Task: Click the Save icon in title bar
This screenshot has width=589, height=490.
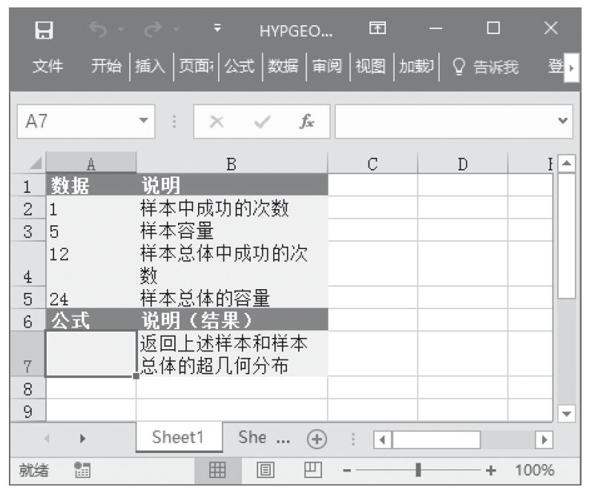Action: [x=45, y=31]
